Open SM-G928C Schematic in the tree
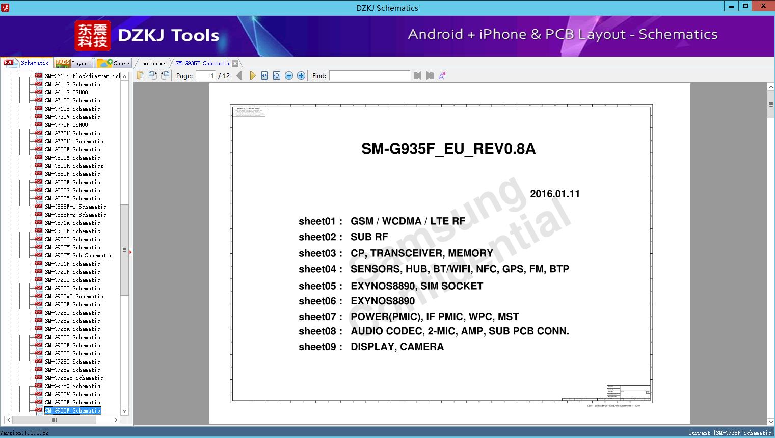This screenshot has width=775, height=438. (x=72, y=337)
